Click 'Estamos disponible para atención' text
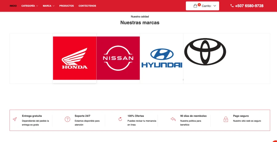Screen dimensions: 277x142 tap(87, 123)
